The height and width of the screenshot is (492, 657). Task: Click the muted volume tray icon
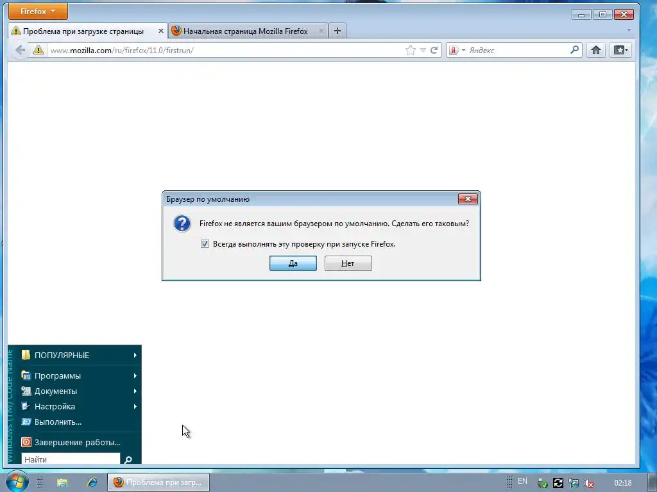point(589,483)
